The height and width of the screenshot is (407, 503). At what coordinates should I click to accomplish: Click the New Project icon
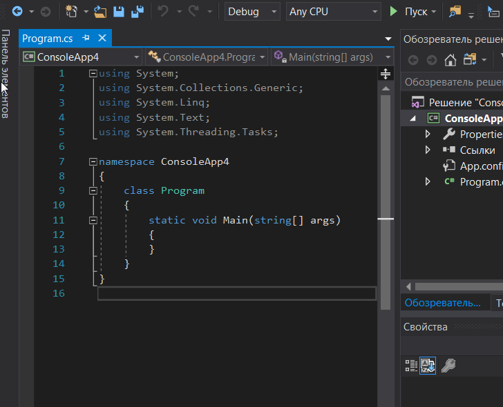click(x=71, y=11)
